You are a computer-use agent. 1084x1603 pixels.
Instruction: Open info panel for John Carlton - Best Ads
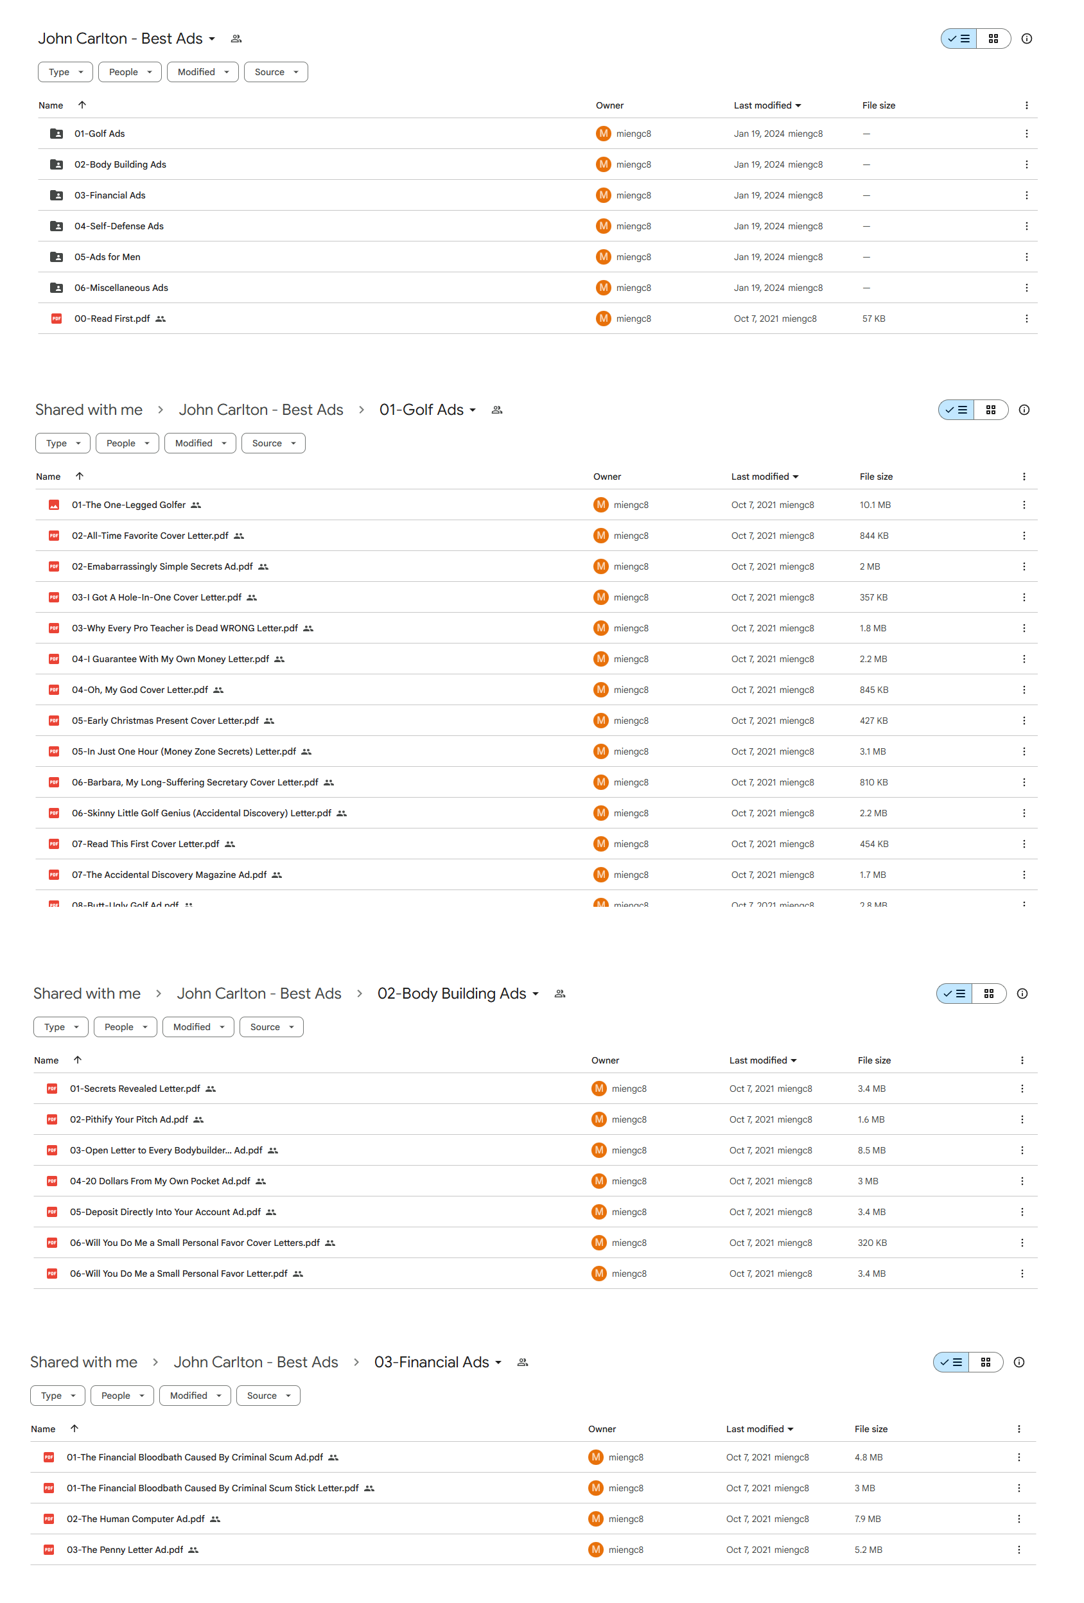(x=1026, y=39)
